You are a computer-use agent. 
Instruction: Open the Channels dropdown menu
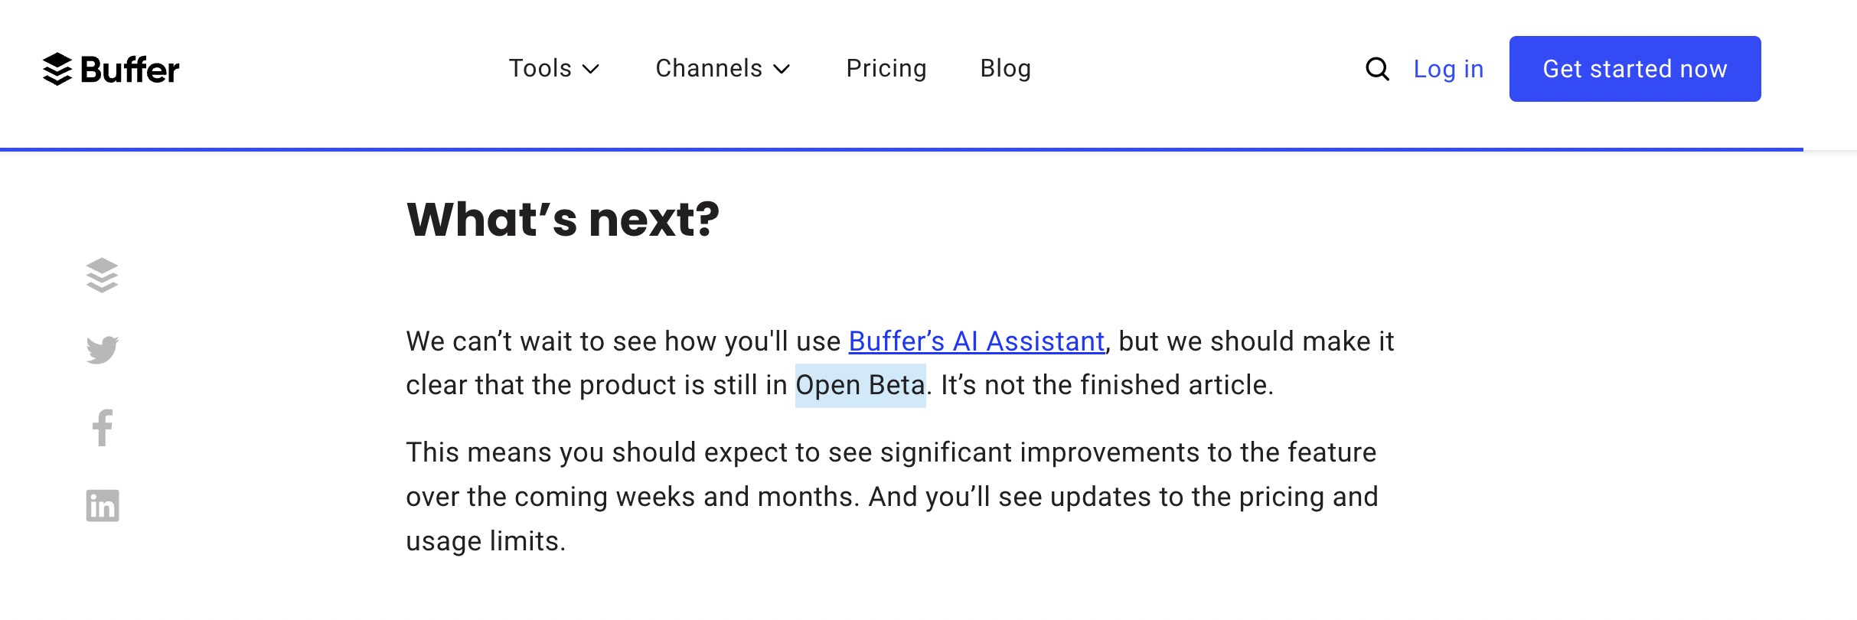(720, 69)
